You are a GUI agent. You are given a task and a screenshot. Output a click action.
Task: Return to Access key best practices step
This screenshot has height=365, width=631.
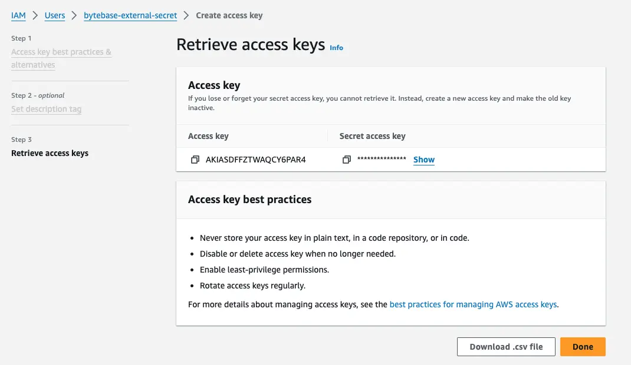point(61,58)
